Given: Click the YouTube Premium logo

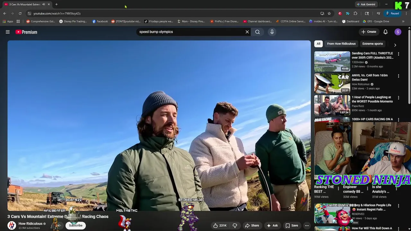Looking at the screenshot, I should coord(26,32).
